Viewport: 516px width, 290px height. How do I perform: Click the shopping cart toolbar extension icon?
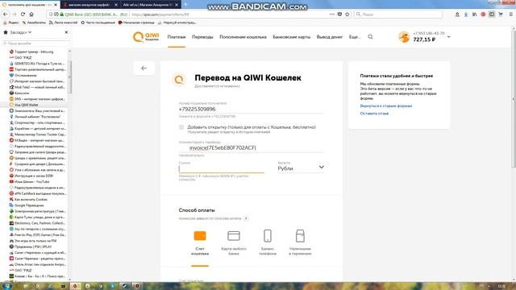(501, 14)
